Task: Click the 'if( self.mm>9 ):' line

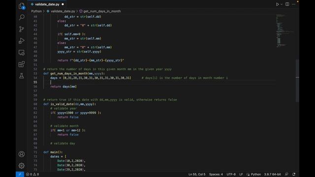Action: coord(71,34)
